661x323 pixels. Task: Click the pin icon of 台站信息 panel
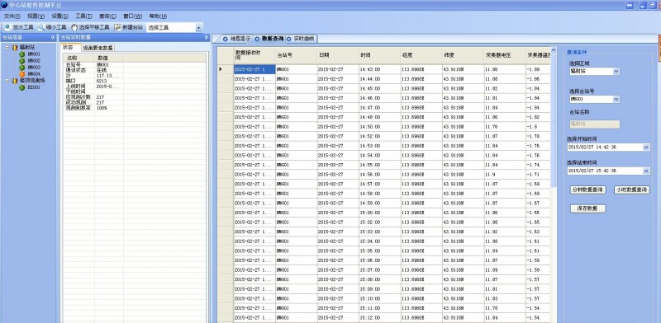point(53,37)
